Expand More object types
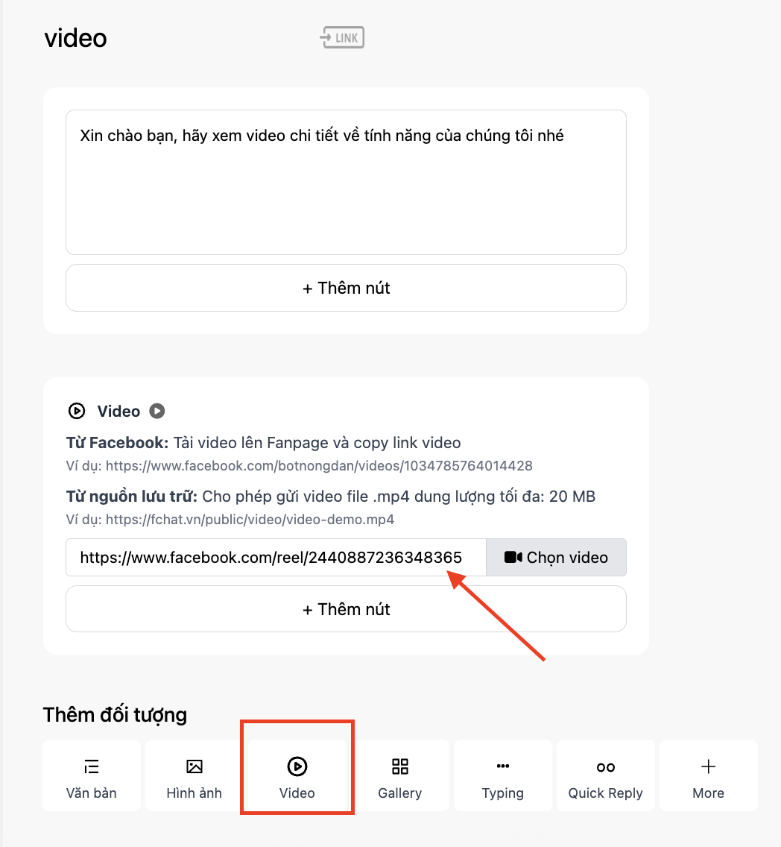This screenshot has width=781, height=847. pyautogui.click(x=709, y=775)
